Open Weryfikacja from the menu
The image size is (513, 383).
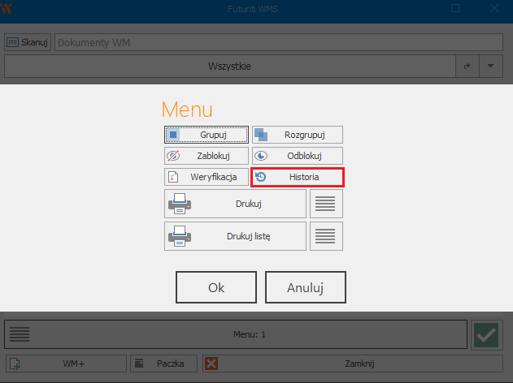tap(207, 177)
